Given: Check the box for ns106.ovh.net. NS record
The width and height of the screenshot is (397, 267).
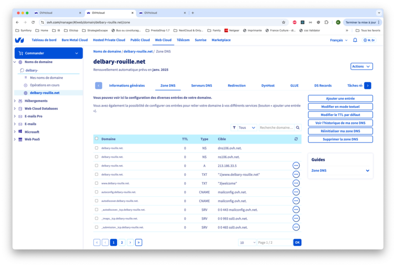Looking at the screenshot, I should click(97, 157).
